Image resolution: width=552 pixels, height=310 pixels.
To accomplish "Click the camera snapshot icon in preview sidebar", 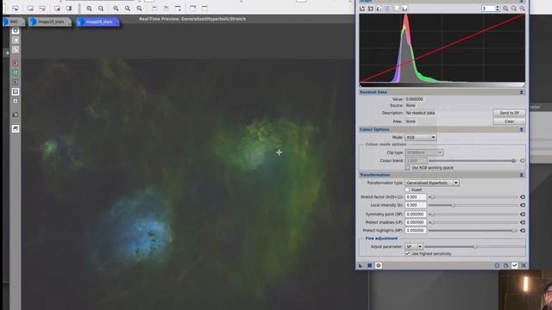I will 16,115.
